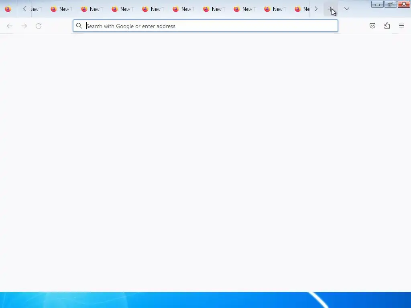Screen dimensions: 411x308
Task: Reload the current page
Action: tap(39, 26)
